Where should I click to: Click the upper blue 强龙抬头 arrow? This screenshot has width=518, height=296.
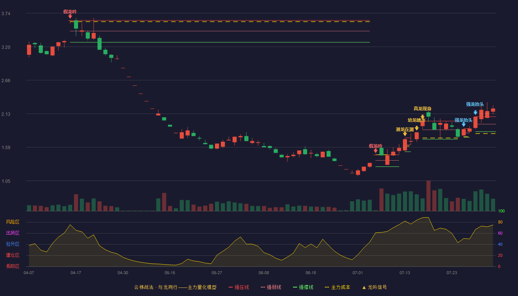tap(475, 112)
